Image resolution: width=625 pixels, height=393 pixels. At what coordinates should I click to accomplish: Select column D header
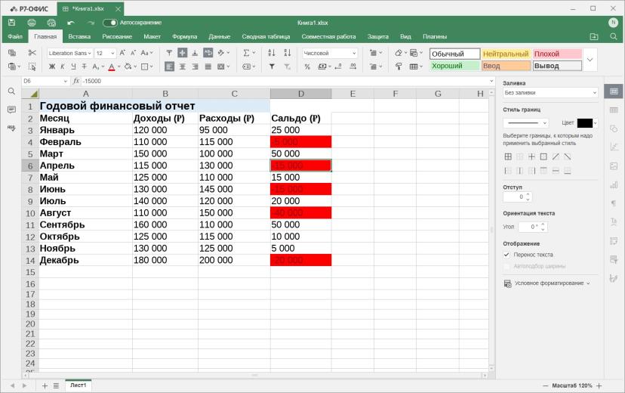pyautogui.click(x=300, y=94)
